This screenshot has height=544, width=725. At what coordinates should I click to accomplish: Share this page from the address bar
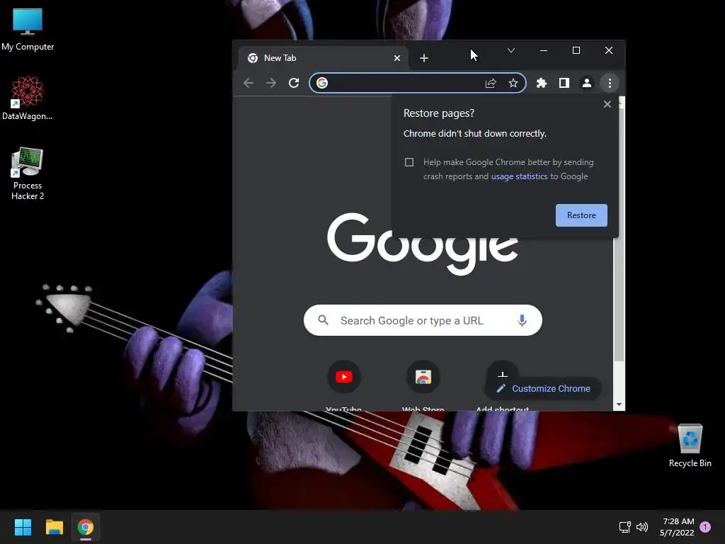coord(491,83)
